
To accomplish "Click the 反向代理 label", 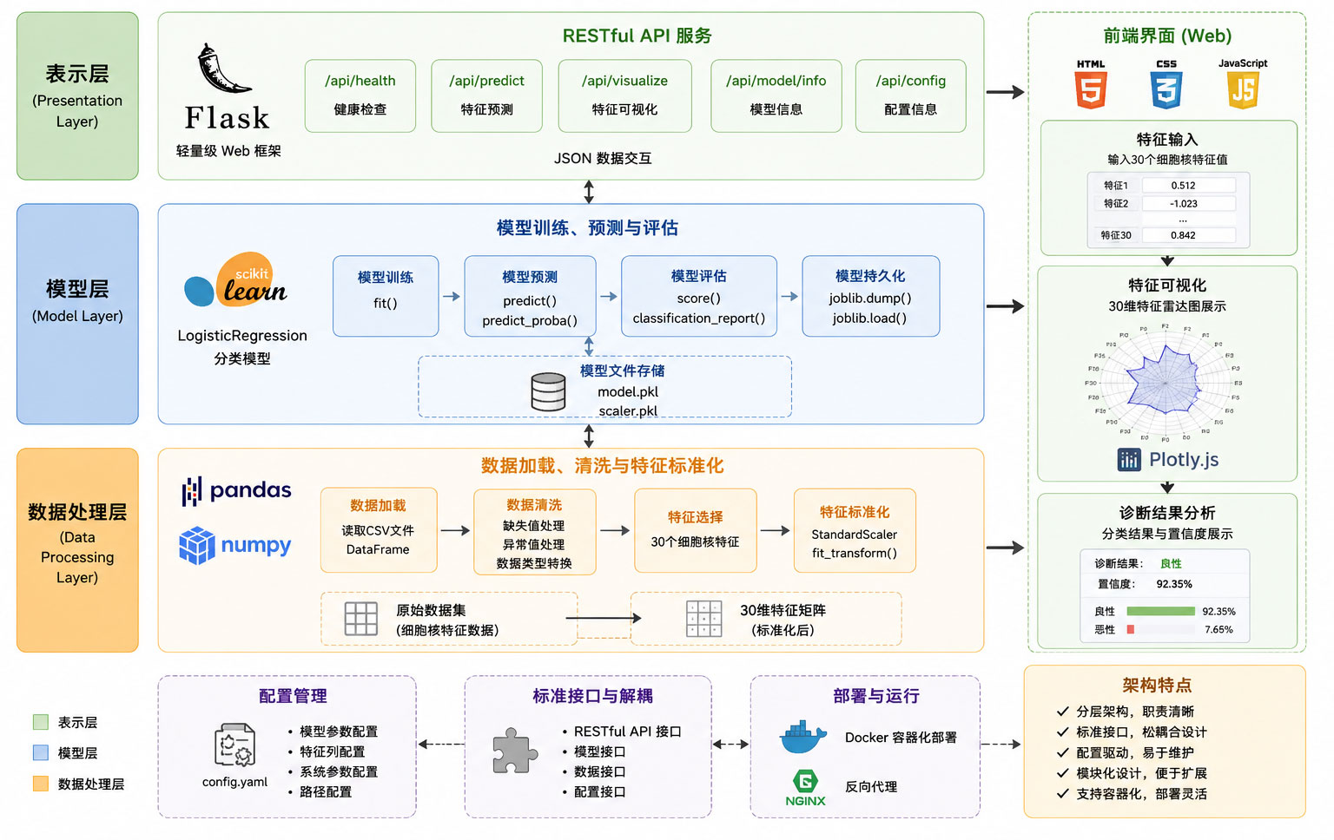I will (x=871, y=786).
